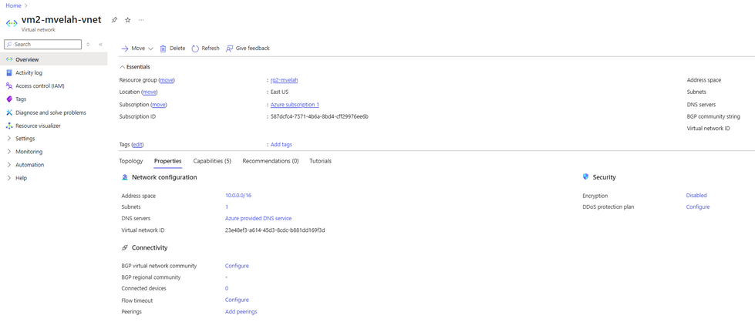Click Diagnose and solve problems icon

click(x=9, y=112)
